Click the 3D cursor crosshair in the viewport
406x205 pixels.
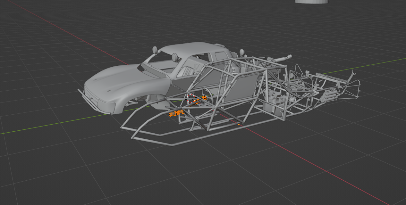tap(191, 99)
